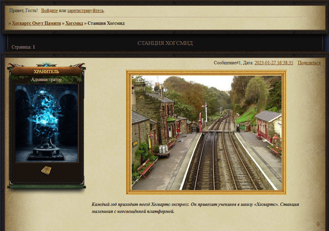Click the Станция Хогсмид breadcrumb text
The height and width of the screenshot is (231, 329).
click(x=106, y=23)
